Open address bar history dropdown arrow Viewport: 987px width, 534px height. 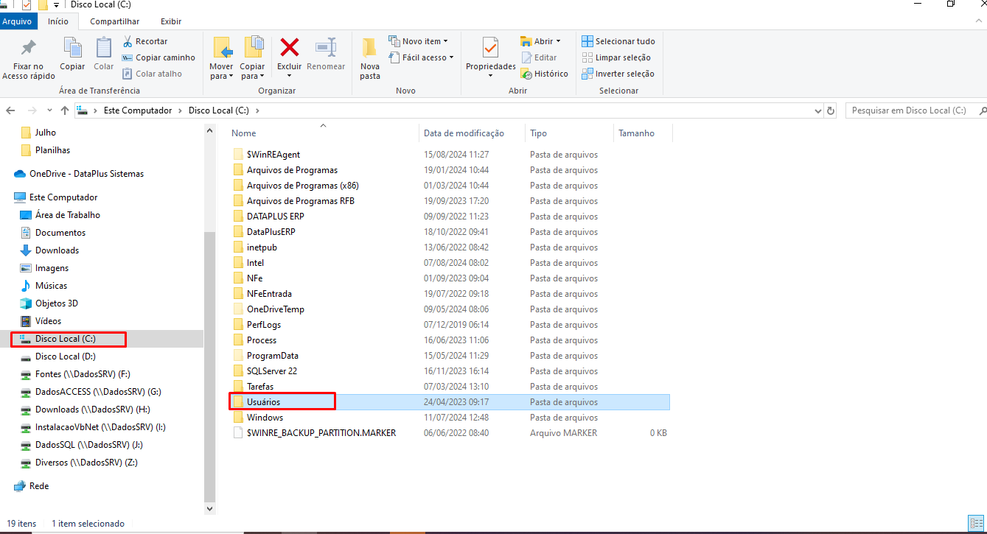[817, 110]
